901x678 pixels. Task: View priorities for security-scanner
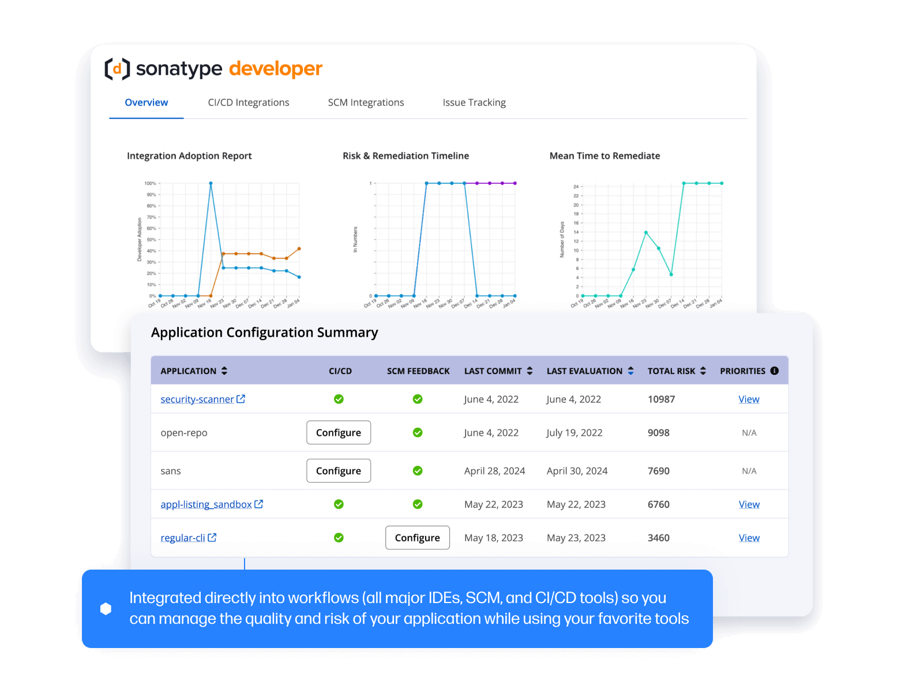pyautogui.click(x=749, y=399)
